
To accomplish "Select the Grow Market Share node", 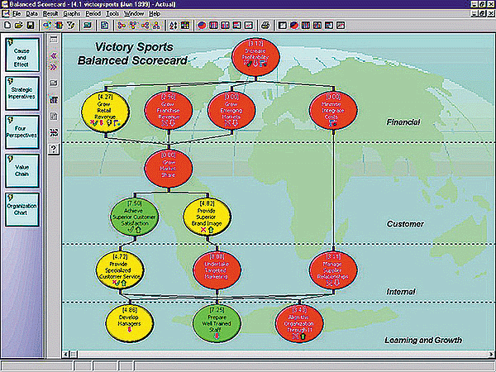I will (169, 169).
